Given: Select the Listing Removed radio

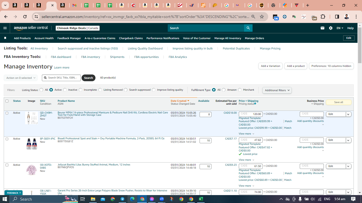Looking at the screenshot, I should point(100,90).
